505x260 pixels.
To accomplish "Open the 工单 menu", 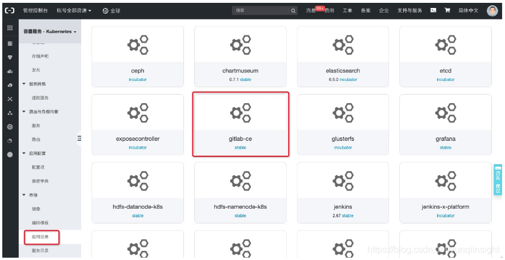I will [347, 11].
